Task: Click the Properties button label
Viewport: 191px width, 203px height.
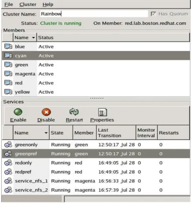Action: click(102, 120)
